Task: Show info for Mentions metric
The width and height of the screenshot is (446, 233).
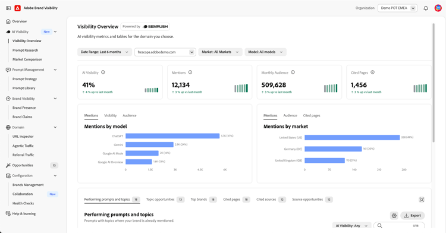Action: pos(190,73)
